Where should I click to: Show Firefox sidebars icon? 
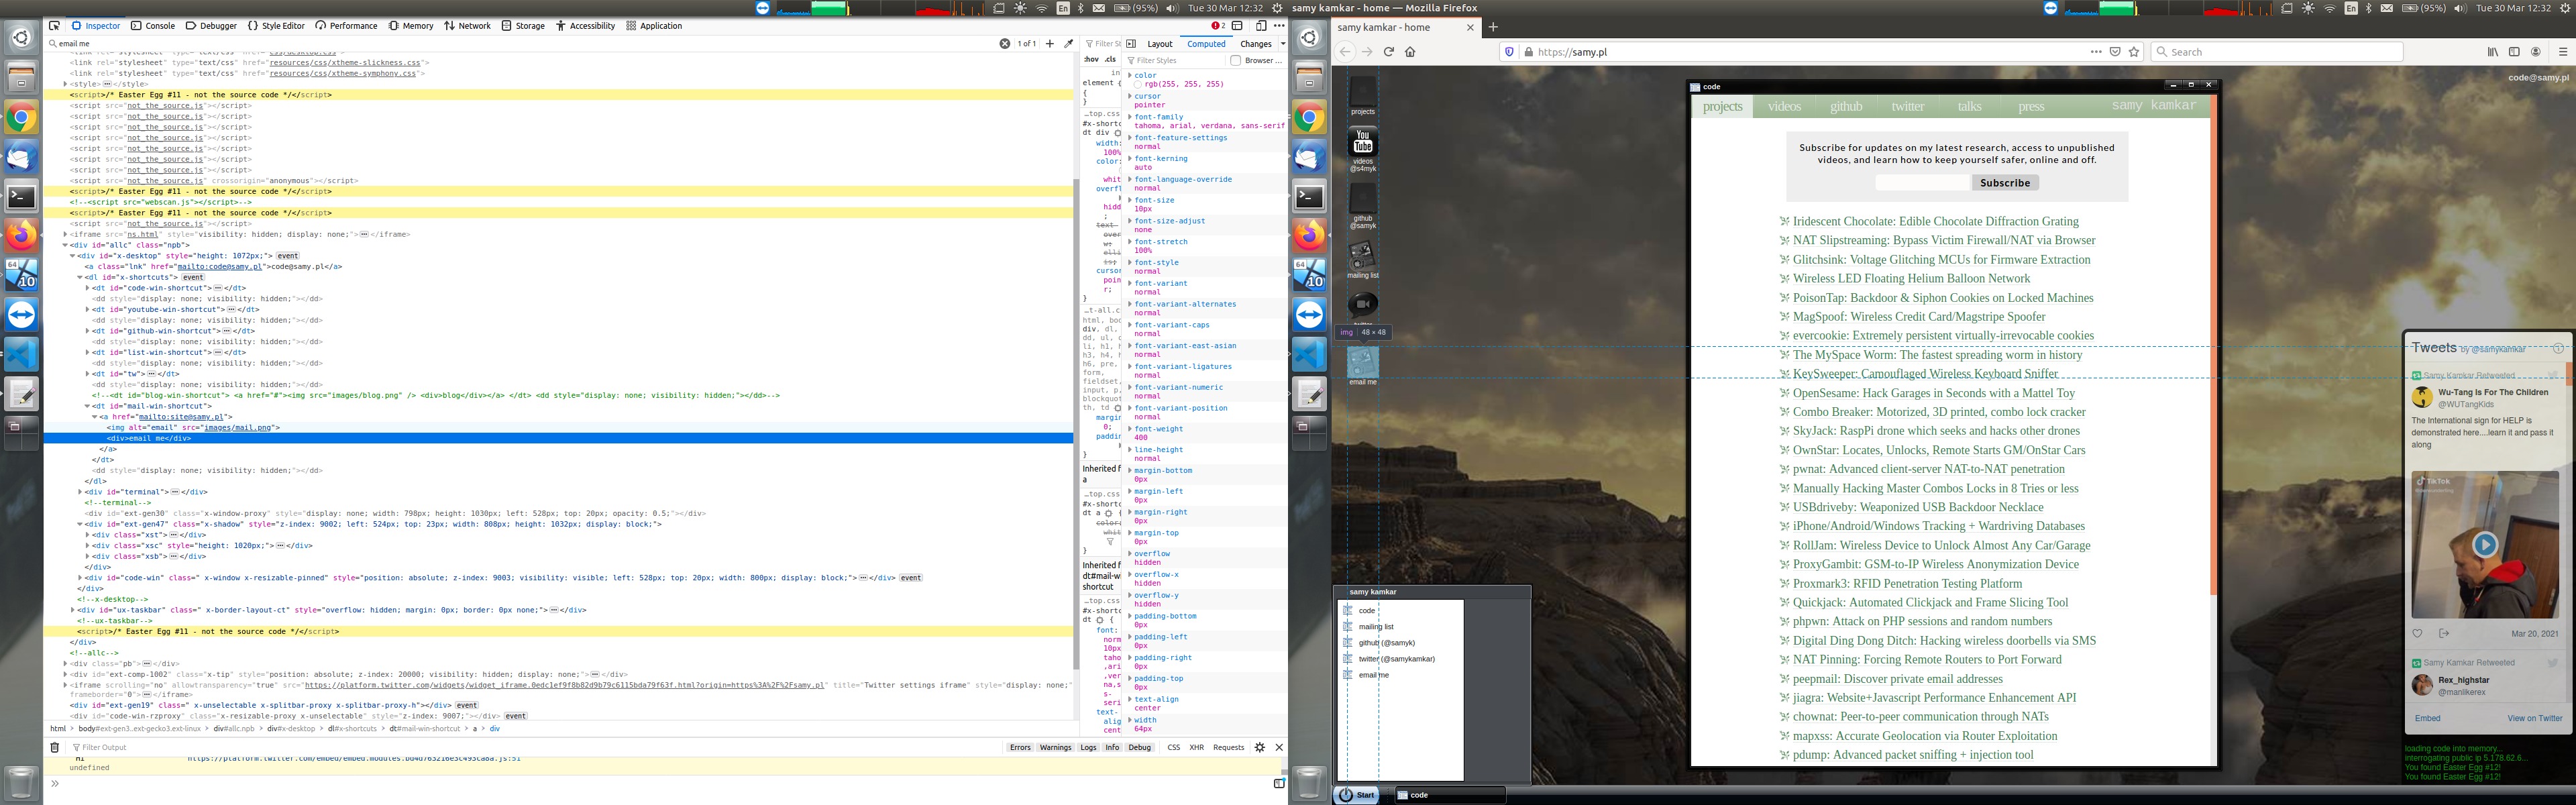(x=2514, y=52)
